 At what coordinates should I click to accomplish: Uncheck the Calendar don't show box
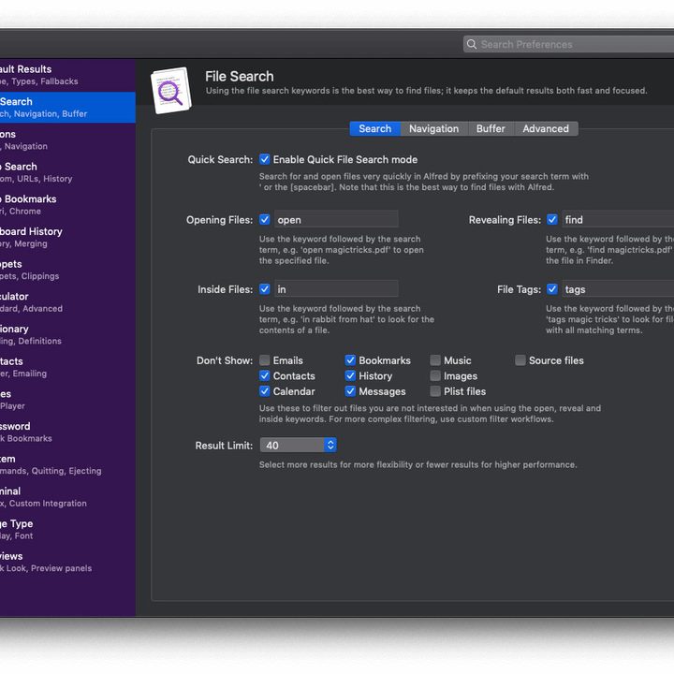[x=265, y=391]
